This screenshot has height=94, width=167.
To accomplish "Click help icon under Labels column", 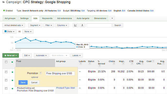I will point(81,64).
